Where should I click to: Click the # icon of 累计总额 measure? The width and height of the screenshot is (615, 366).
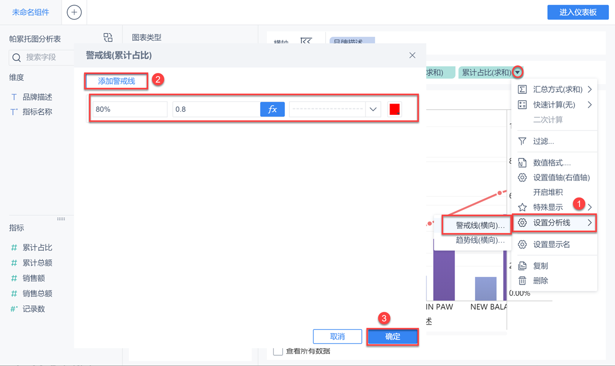point(14,263)
